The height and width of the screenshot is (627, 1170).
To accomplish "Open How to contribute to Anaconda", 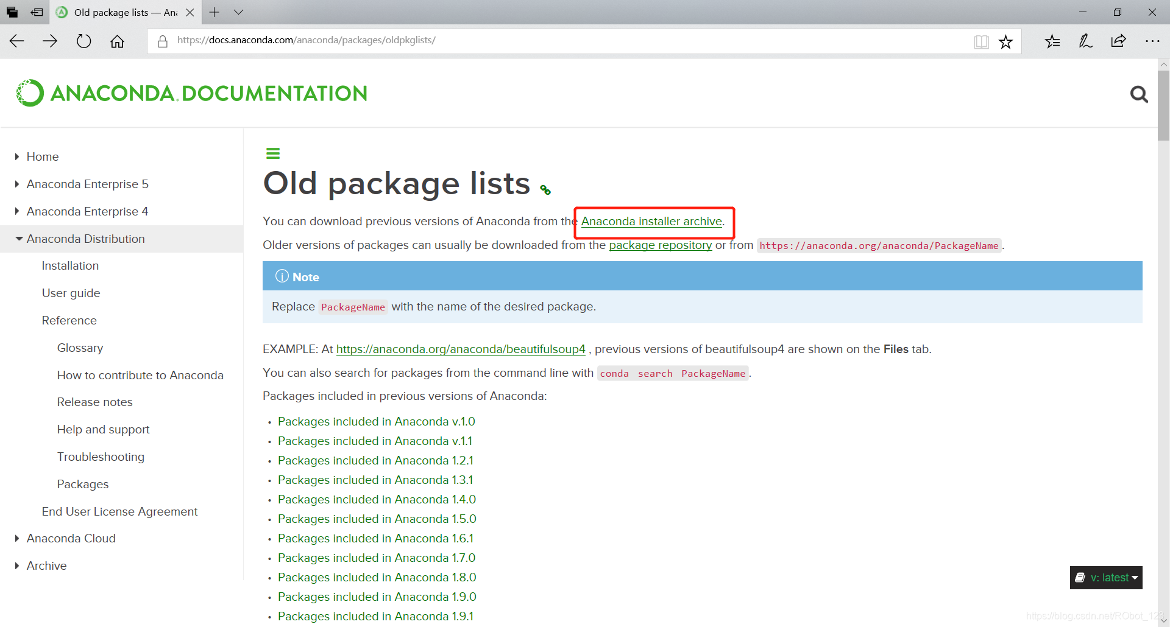I will click(x=140, y=375).
